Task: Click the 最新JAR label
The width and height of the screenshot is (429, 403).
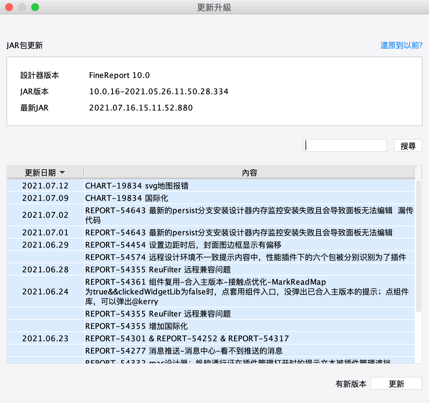Action: (34, 108)
